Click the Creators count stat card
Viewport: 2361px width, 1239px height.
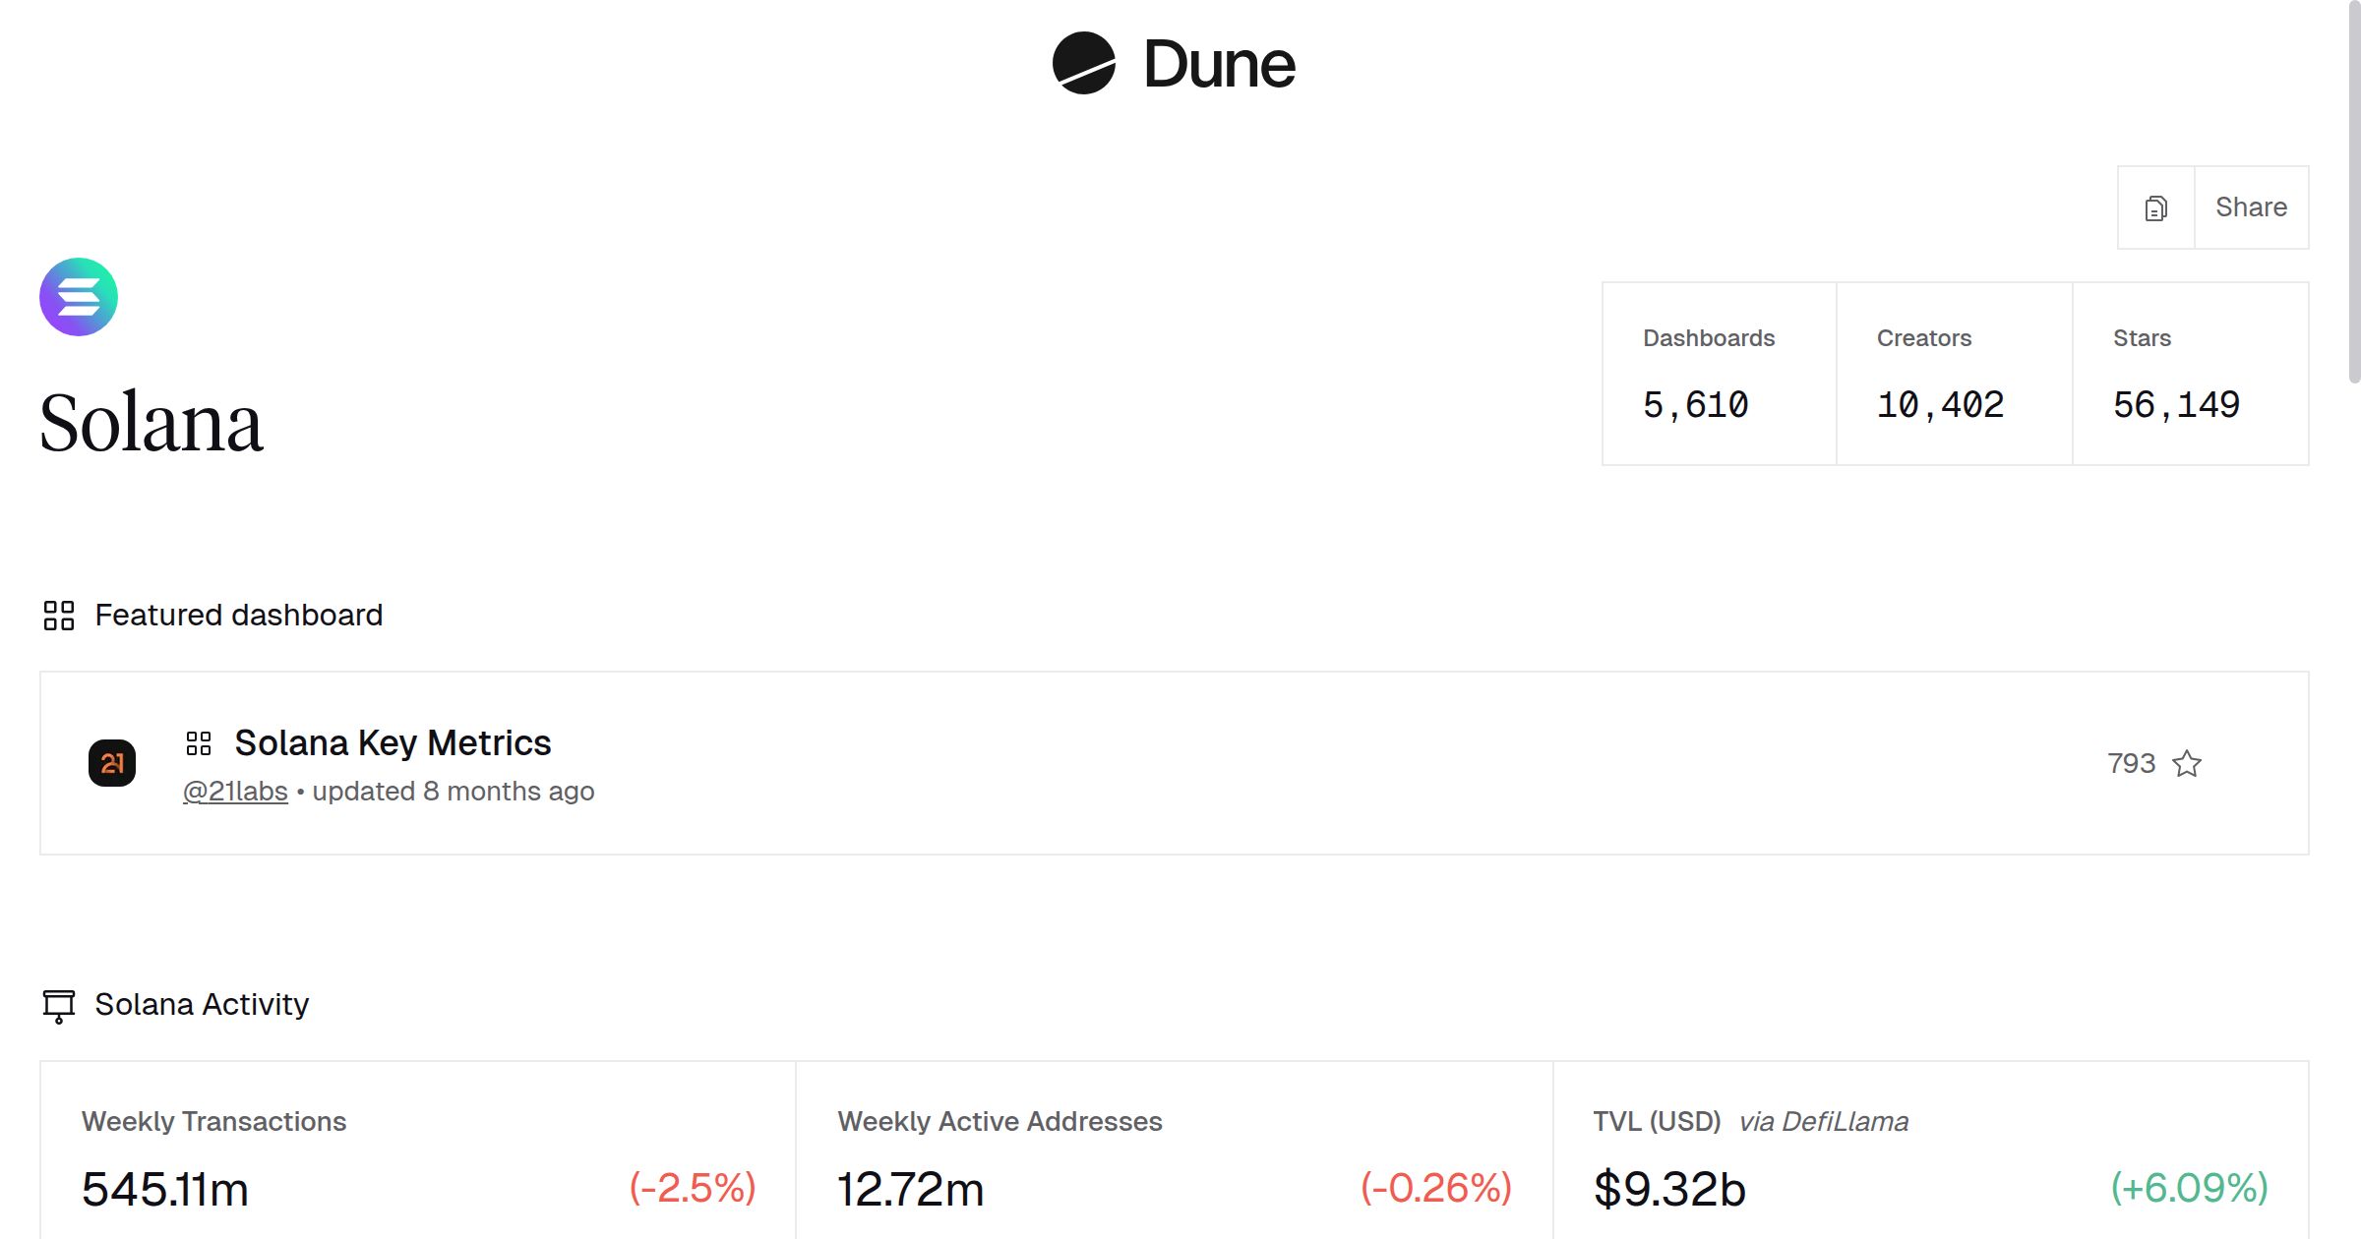tap(1954, 374)
